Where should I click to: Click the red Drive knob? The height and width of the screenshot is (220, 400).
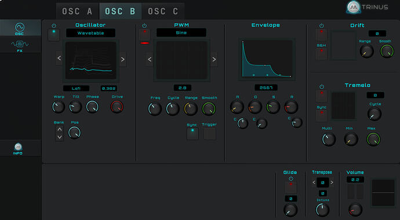tap(117, 107)
